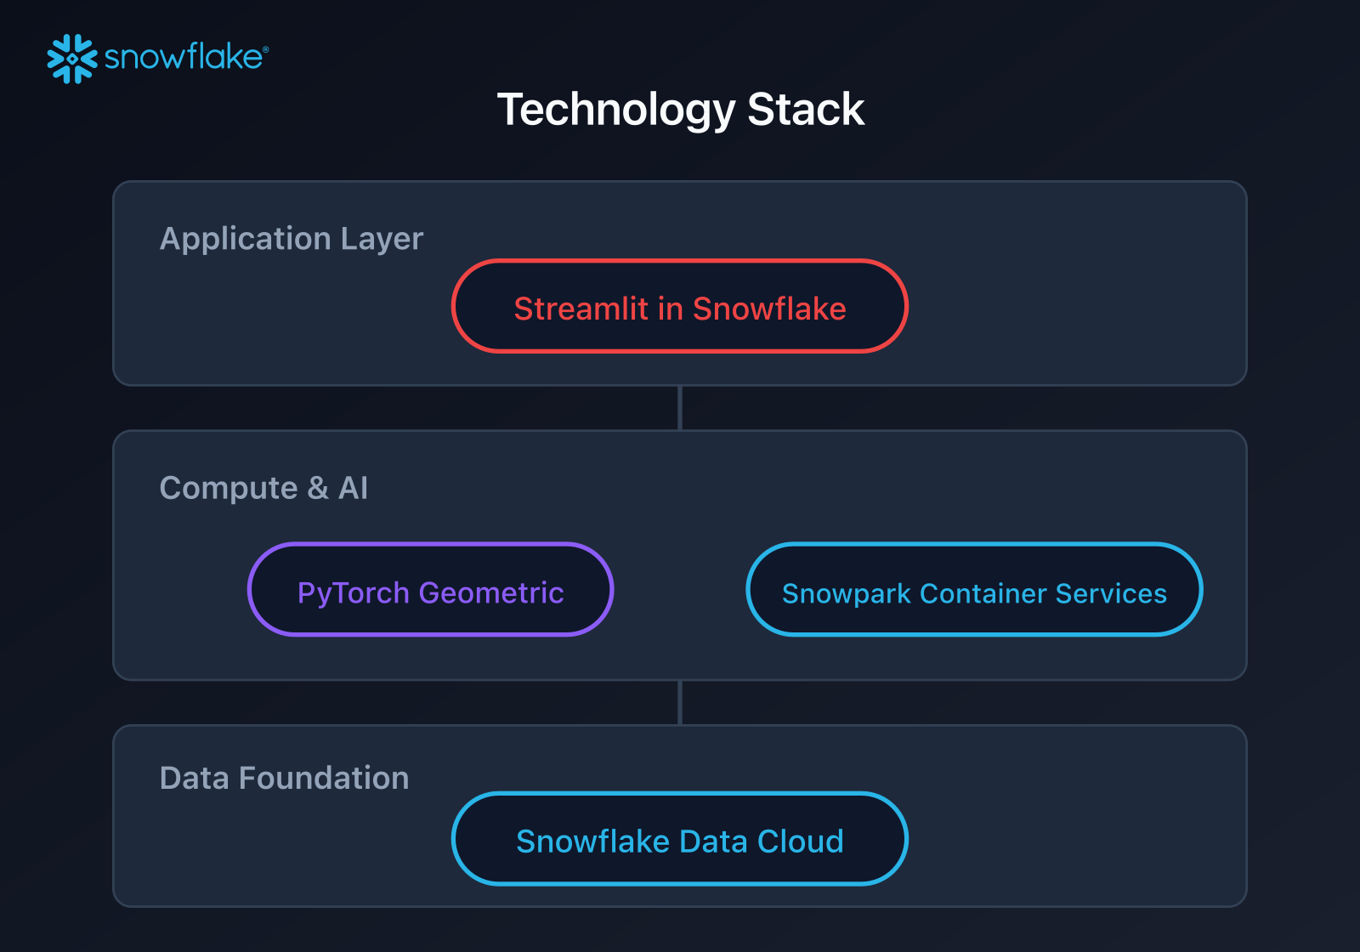
Task: Click the AI text in the heading
Action: coord(353,489)
